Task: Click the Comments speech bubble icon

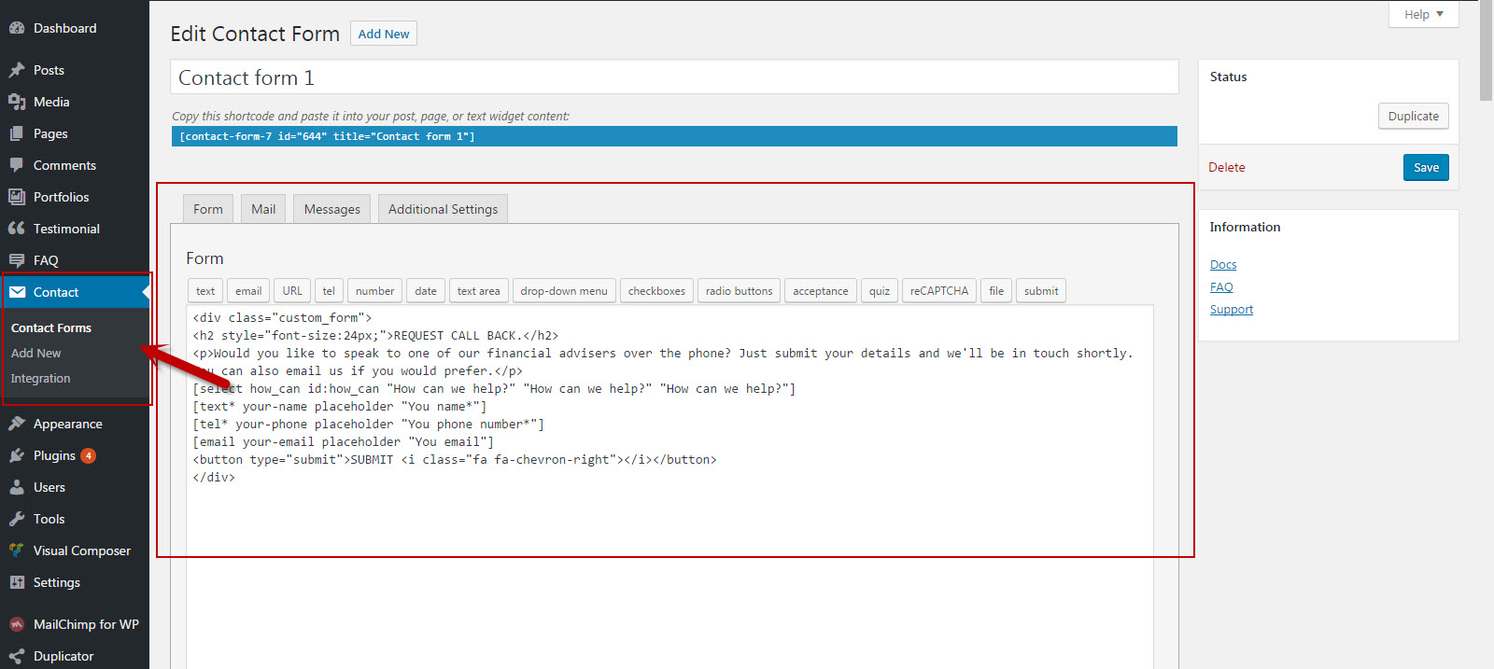Action: pos(17,165)
